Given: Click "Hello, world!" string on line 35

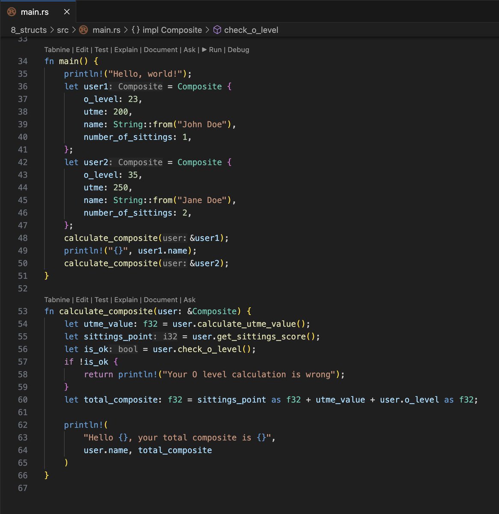Looking at the screenshot, I should pyautogui.click(x=145, y=74).
